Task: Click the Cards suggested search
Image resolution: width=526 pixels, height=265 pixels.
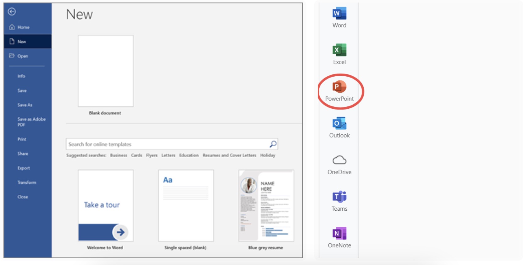Action: point(137,155)
